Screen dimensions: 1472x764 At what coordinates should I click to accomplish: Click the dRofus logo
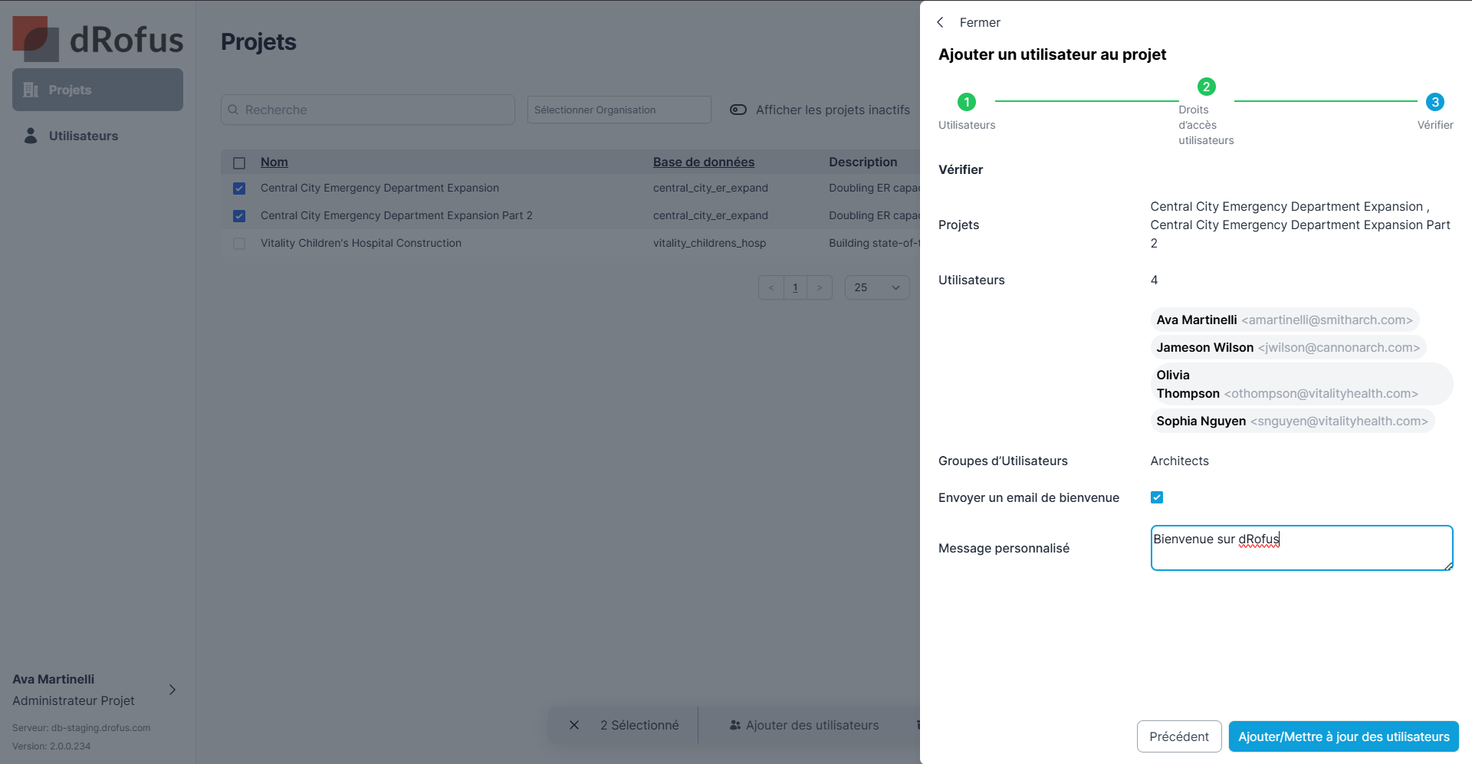click(x=97, y=39)
